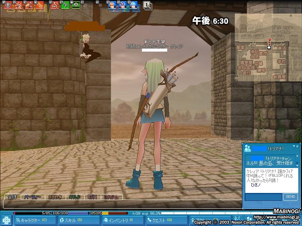Viewport: 302px width, 226px height.
Task: Open the キャラクター (C) character window
Action: (x=35, y=220)
